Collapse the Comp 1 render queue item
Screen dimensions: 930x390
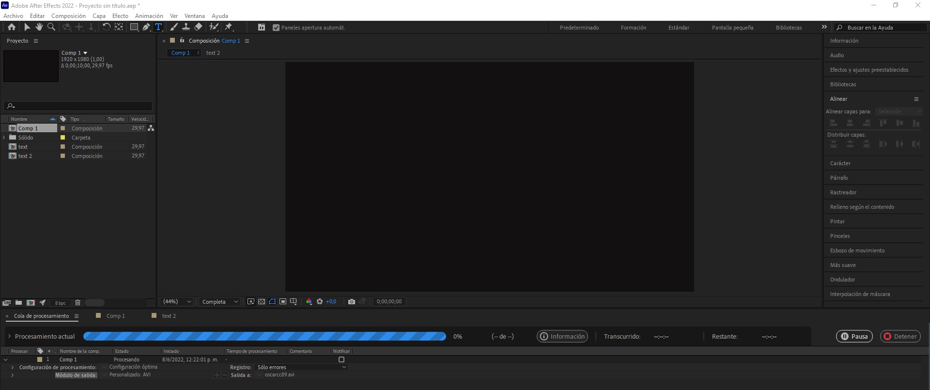pos(6,359)
